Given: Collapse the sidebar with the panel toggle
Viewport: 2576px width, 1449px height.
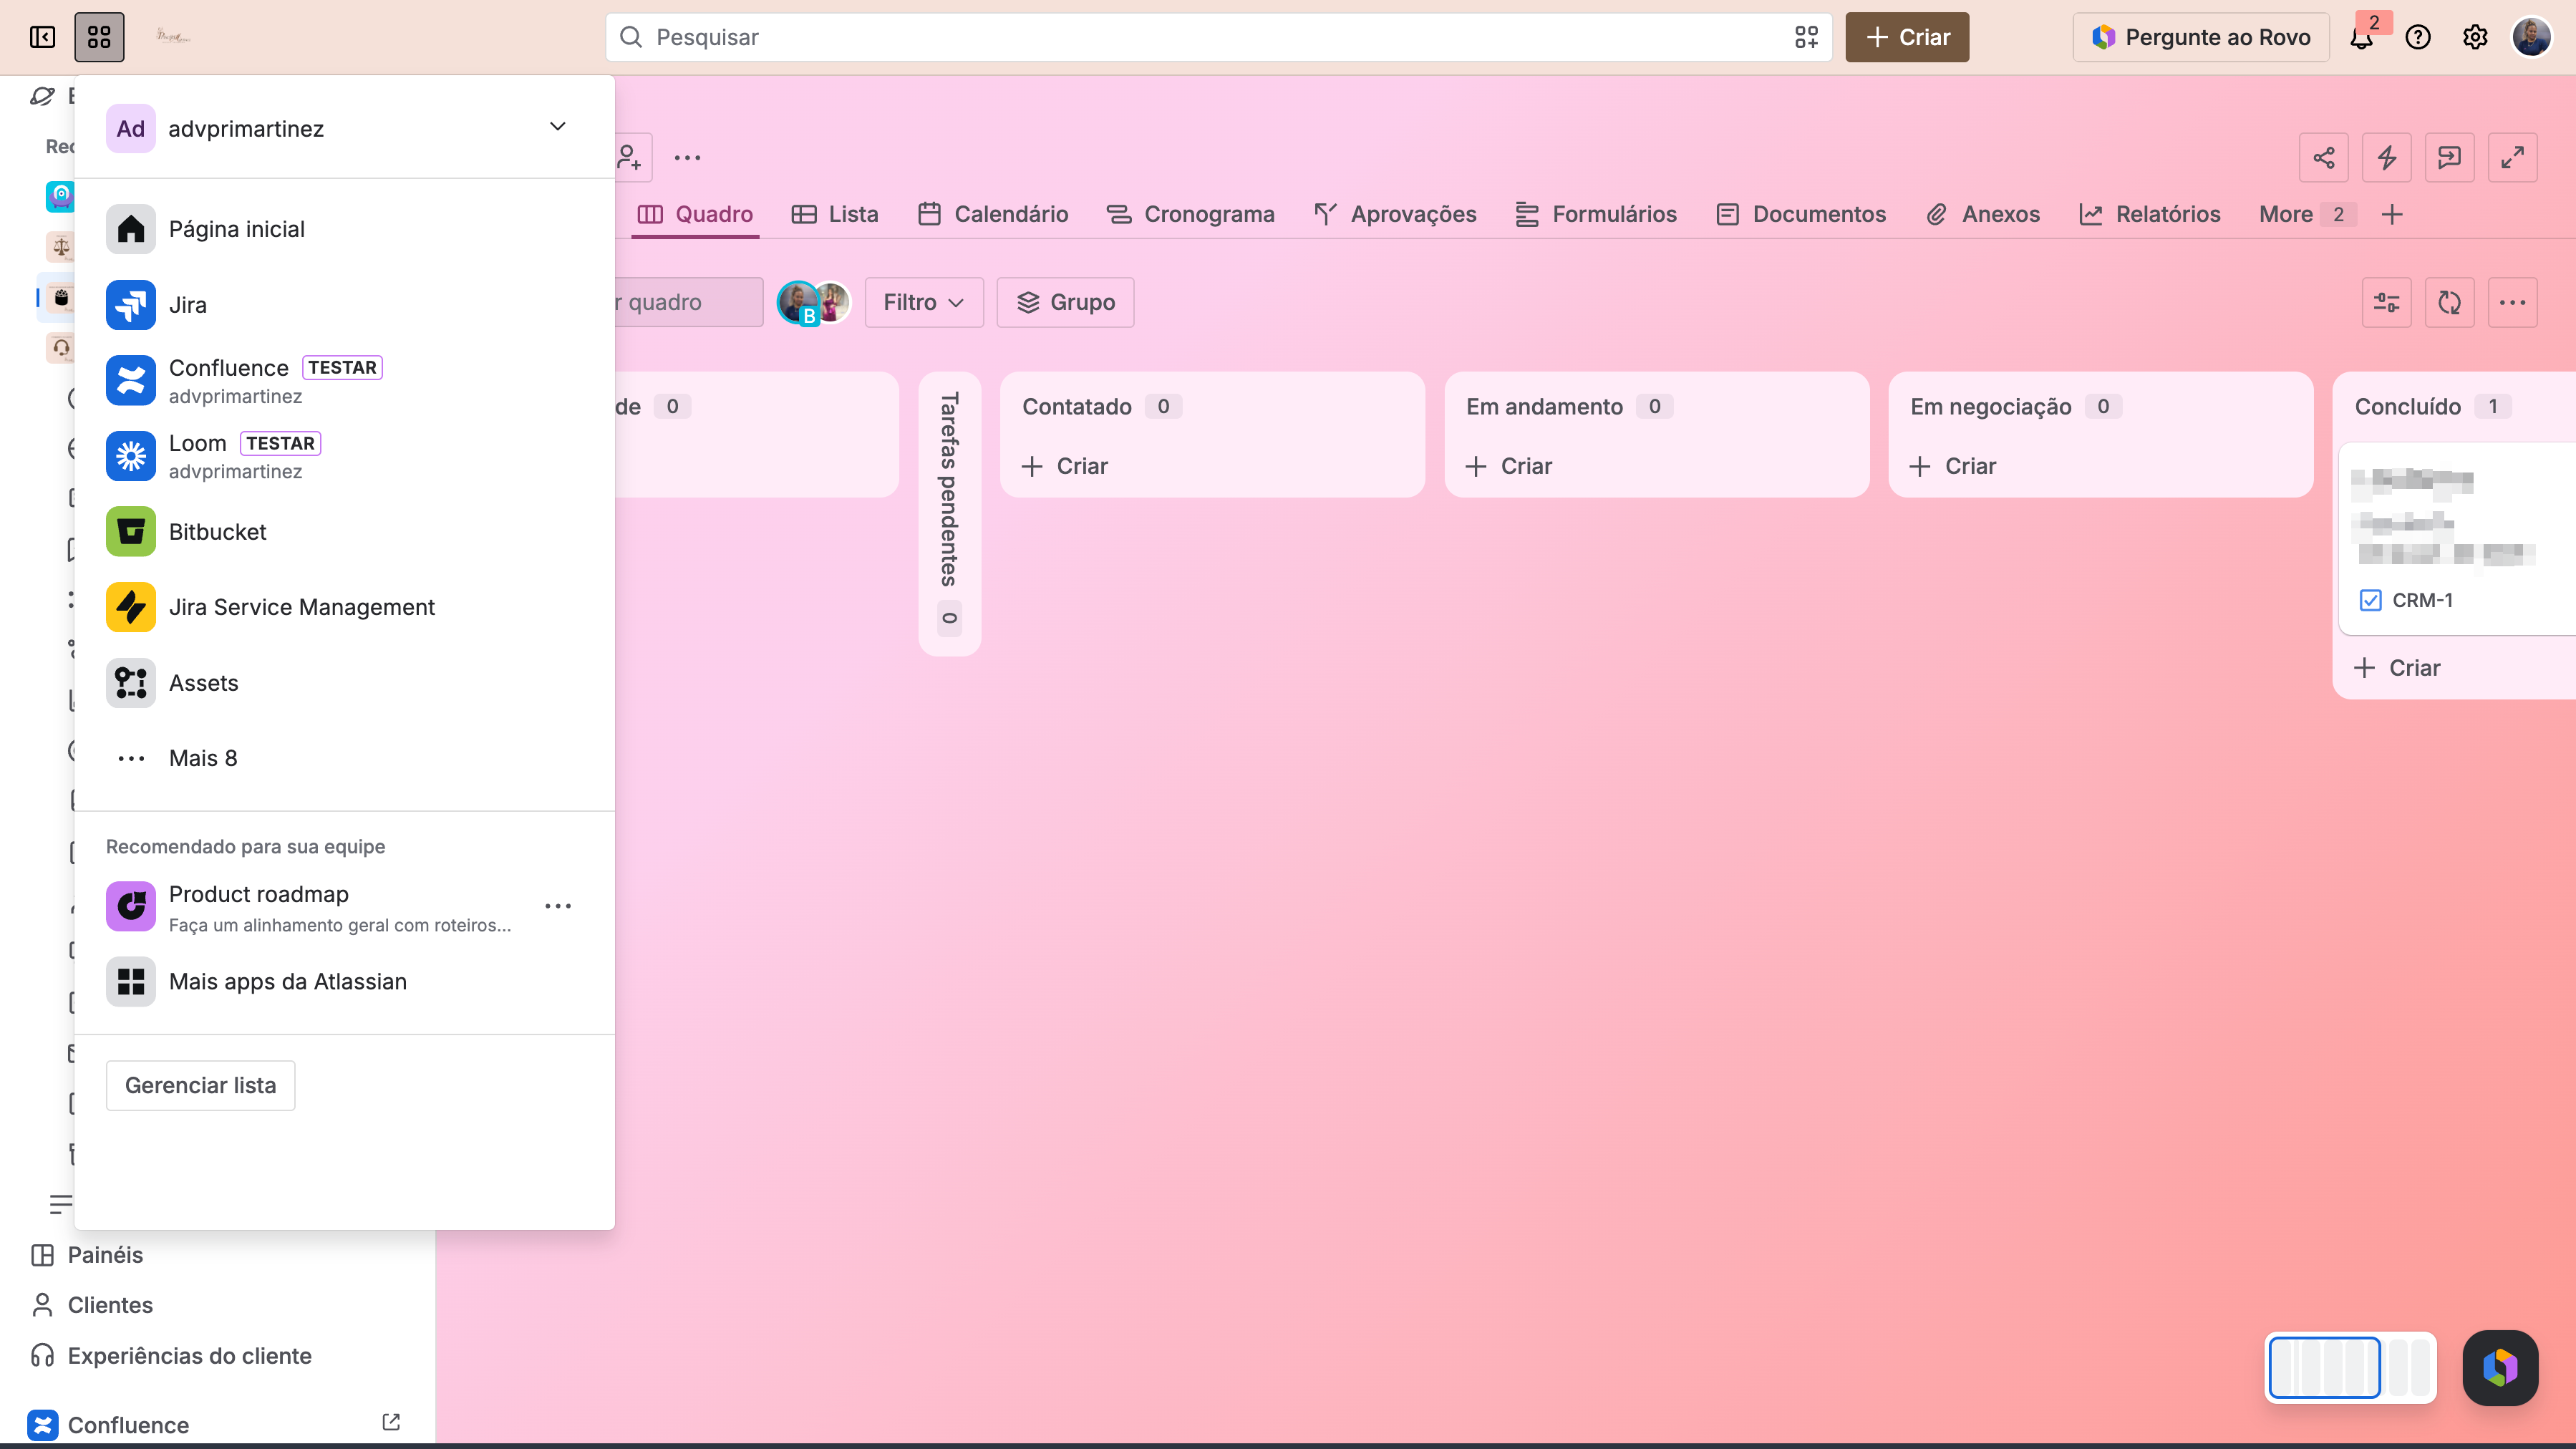Looking at the screenshot, I should point(42,38).
